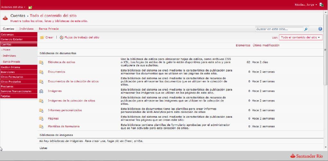The height and width of the screenshot is (161, 328).
Task: Click the Informes personalizados library icon
Action: click(41, 110)
